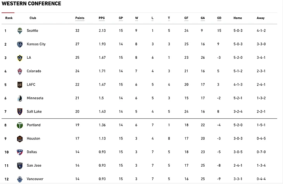This screenshot has height=184, width=283.
Task: Click the LA Galaxy club logo
Action: point(20,58)
